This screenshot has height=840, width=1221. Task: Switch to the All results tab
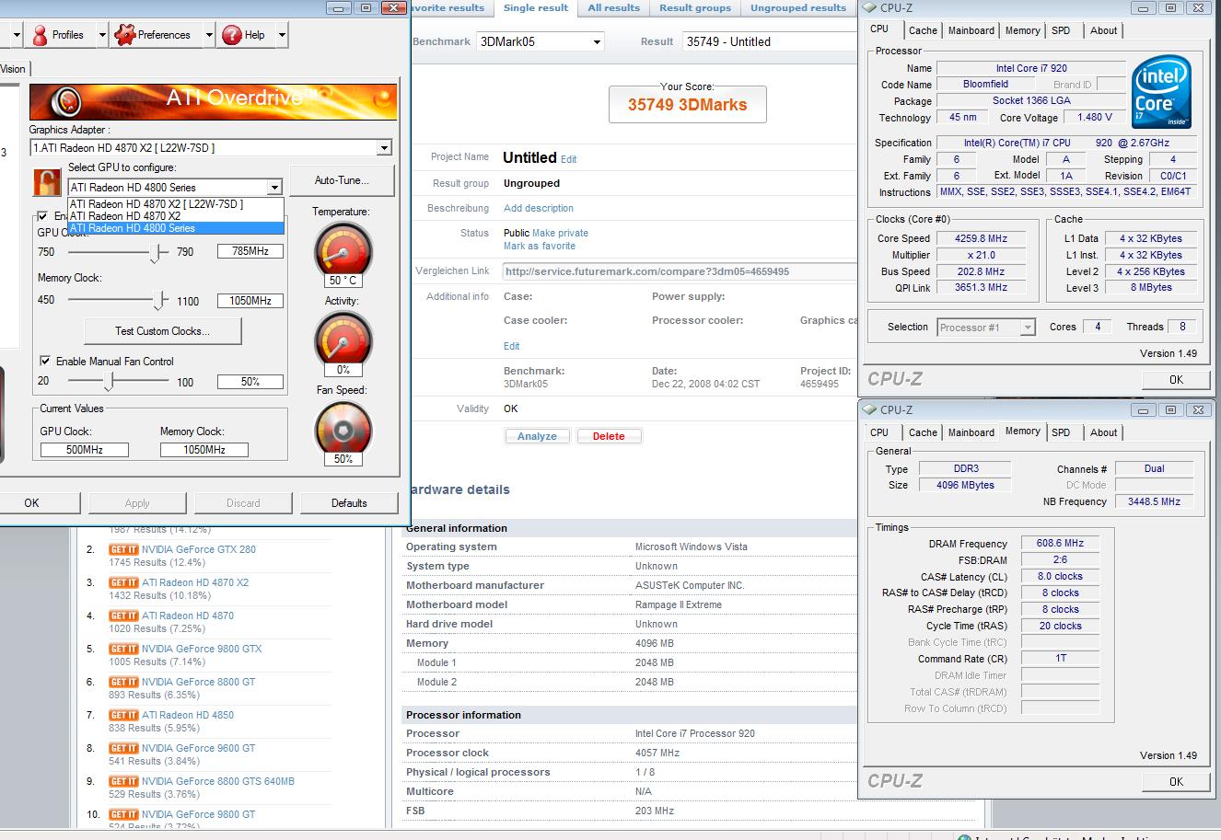(x=613, y=8)
